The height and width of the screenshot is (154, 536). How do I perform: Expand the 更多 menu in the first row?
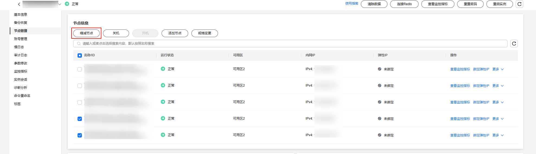pyautogui.click(x=498, y=69)
